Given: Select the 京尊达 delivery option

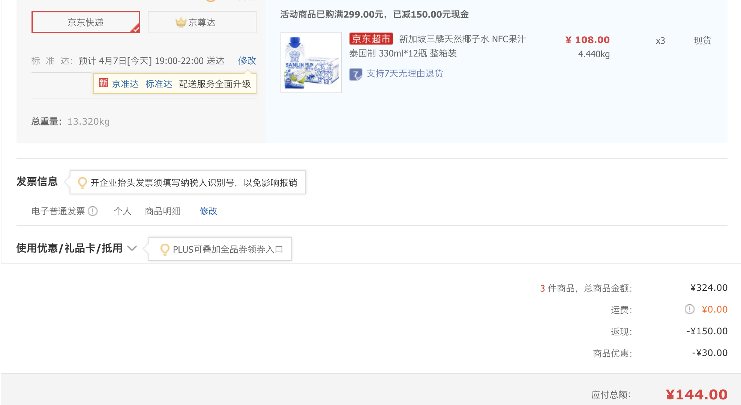Looking at the screenshot, I should point(202,22).
